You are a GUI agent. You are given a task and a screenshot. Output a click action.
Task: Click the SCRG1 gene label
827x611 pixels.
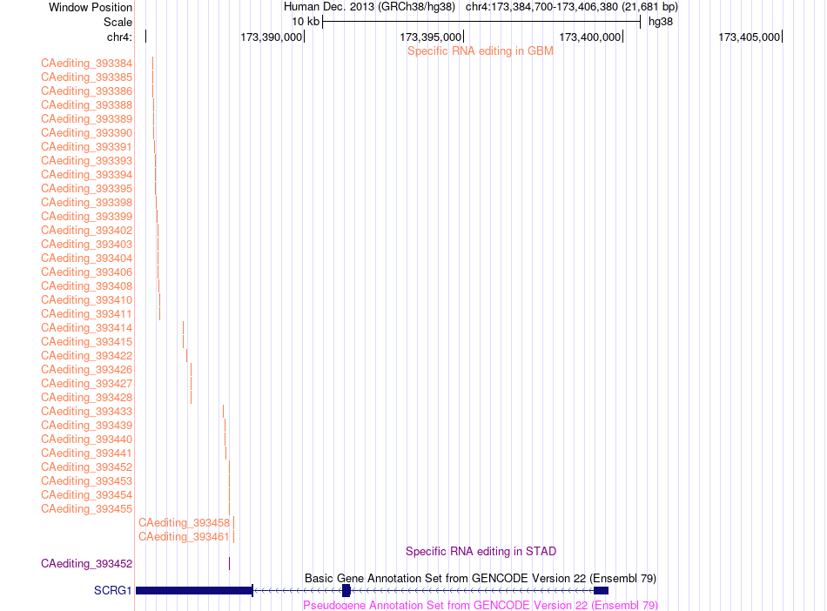point(112,590)
